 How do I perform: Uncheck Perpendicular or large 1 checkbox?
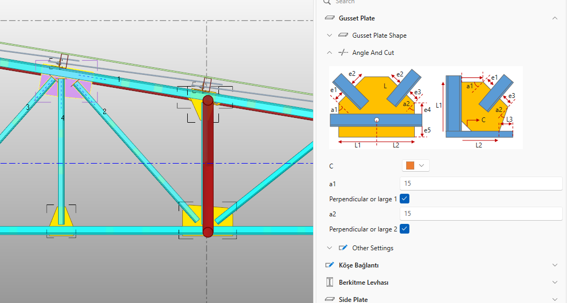(x=406, y=199)
